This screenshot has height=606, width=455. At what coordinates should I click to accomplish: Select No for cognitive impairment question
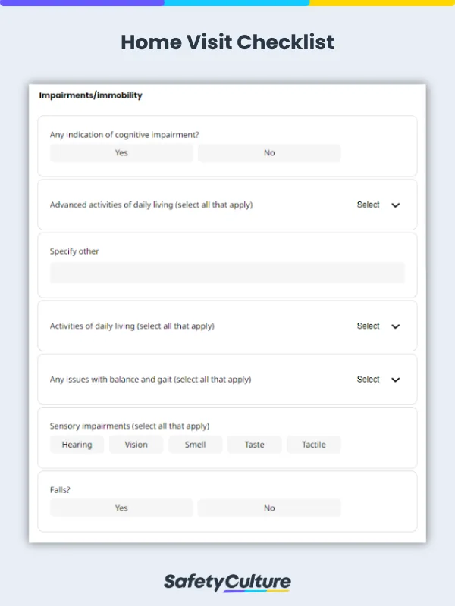[269, 153]
